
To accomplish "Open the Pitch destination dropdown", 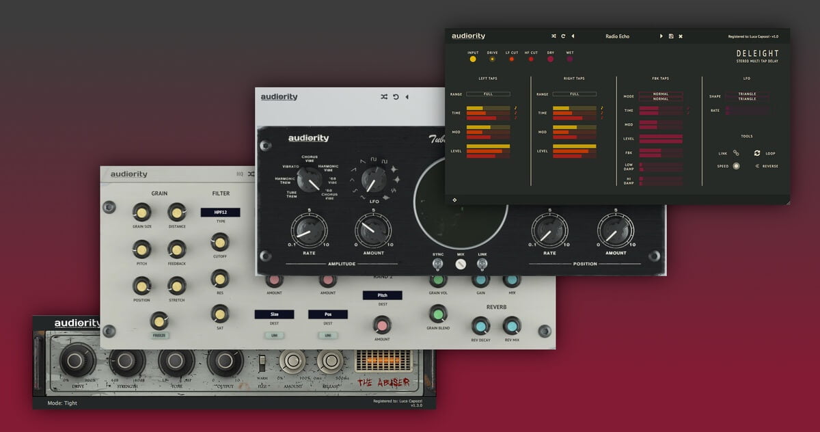I will point(382,295).
